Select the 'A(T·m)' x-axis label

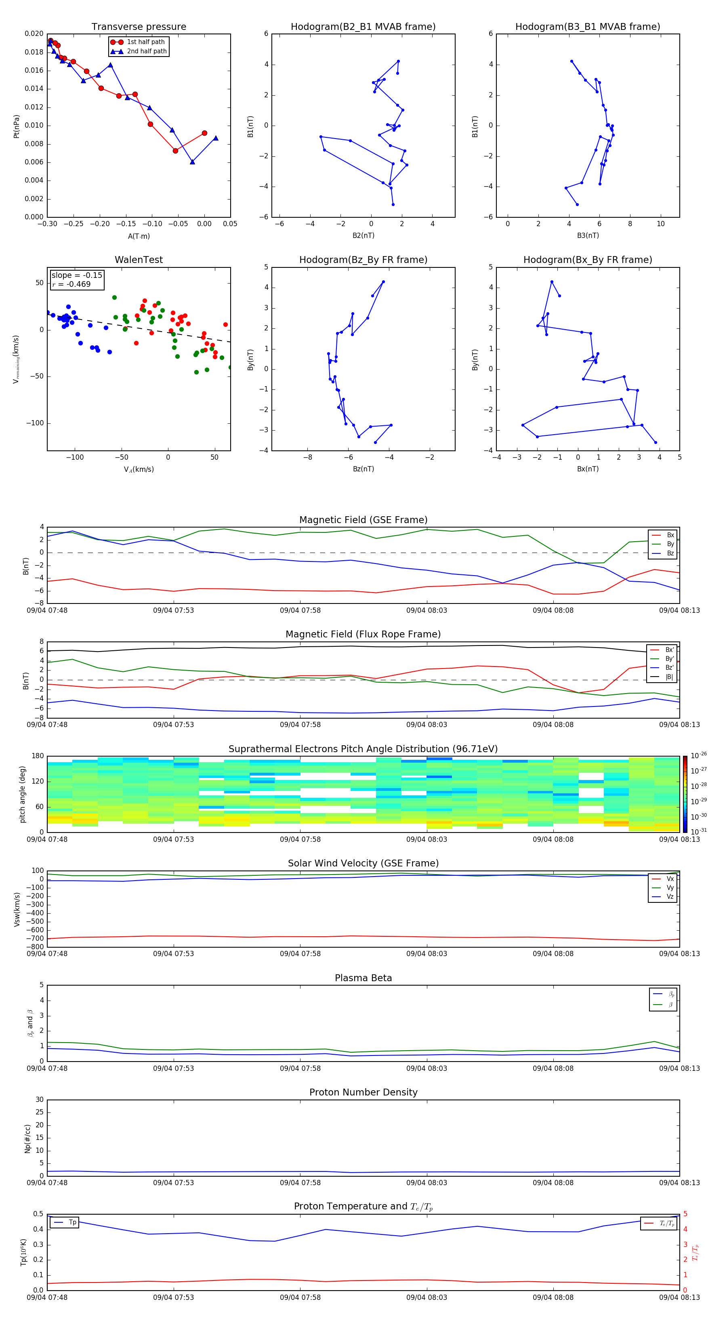[139, 236]
